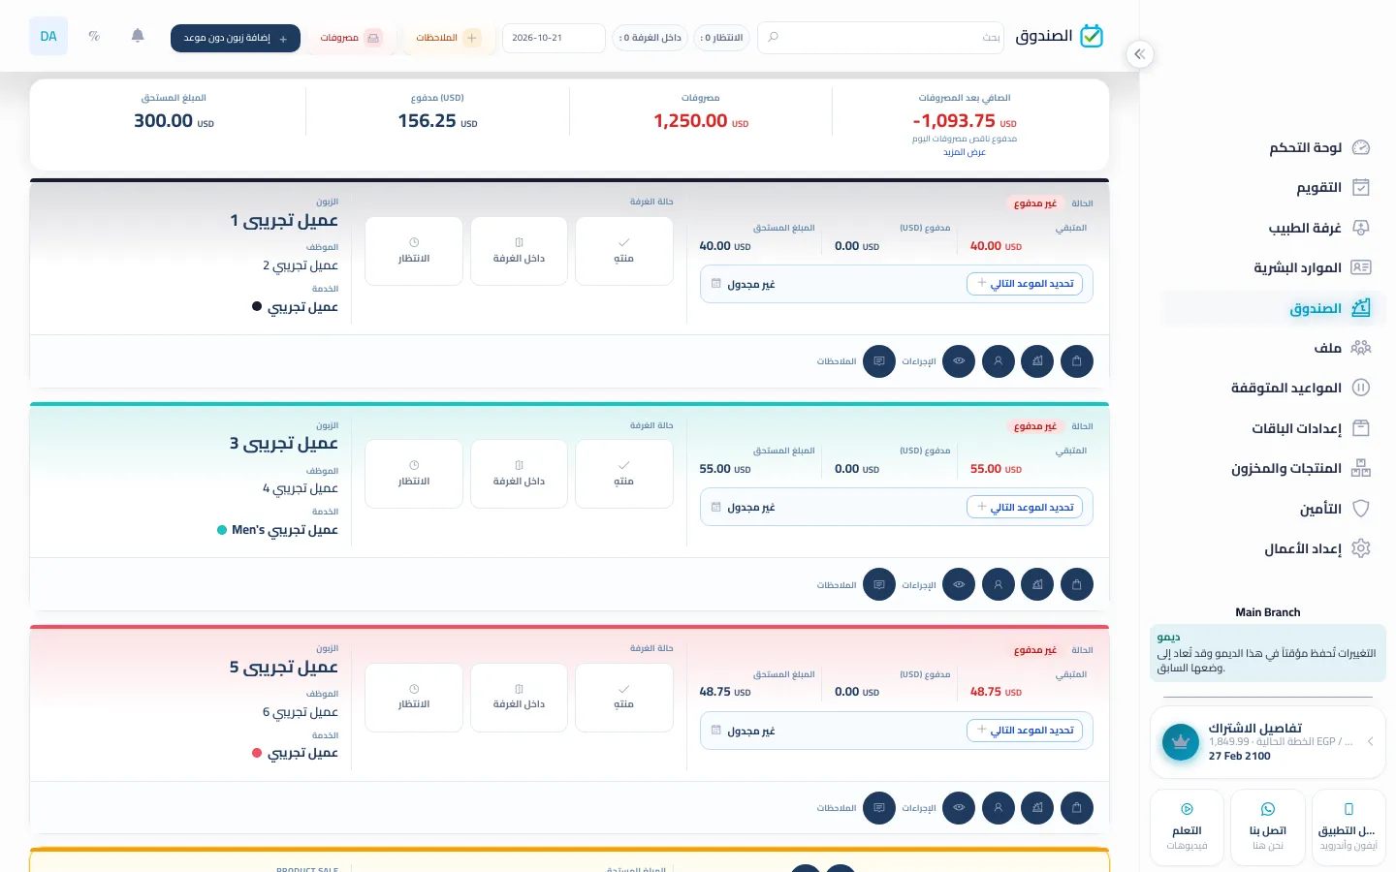Viewport: 1396px width, 872px height.
Task: Open the الانتظار : 0 waiting list
Action: point(722,38)
